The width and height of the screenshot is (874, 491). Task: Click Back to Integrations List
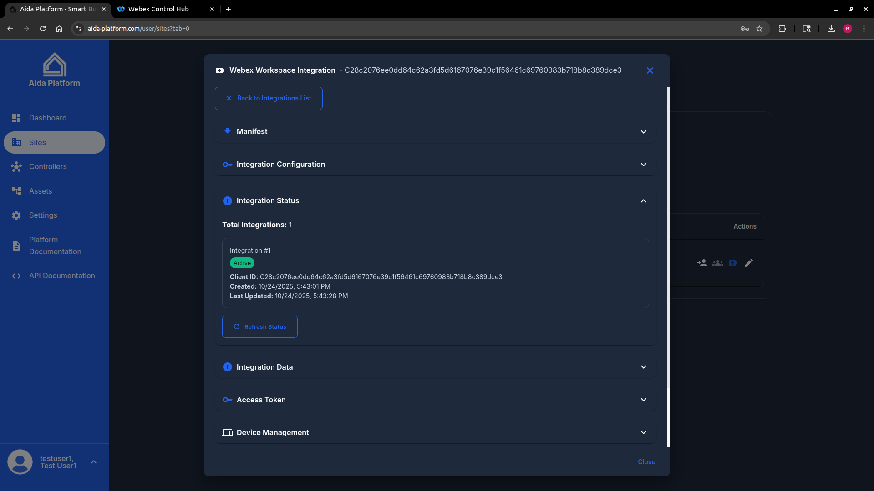tap(269, 98)
